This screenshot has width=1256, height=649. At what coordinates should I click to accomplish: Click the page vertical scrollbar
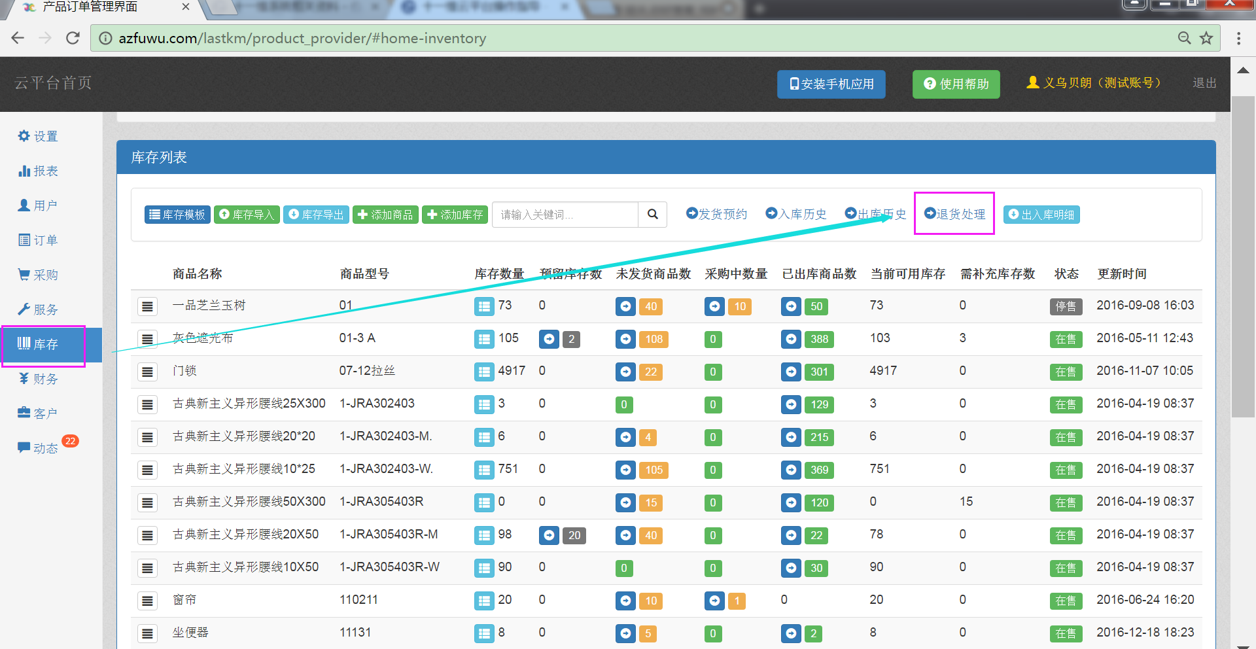(1243, 256)
